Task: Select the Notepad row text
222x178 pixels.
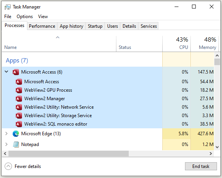Action: [x=30, y=144]
